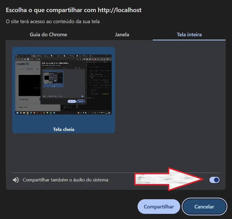Click the 'Escolha o que compartilhar' heading

tap(74, 10)
